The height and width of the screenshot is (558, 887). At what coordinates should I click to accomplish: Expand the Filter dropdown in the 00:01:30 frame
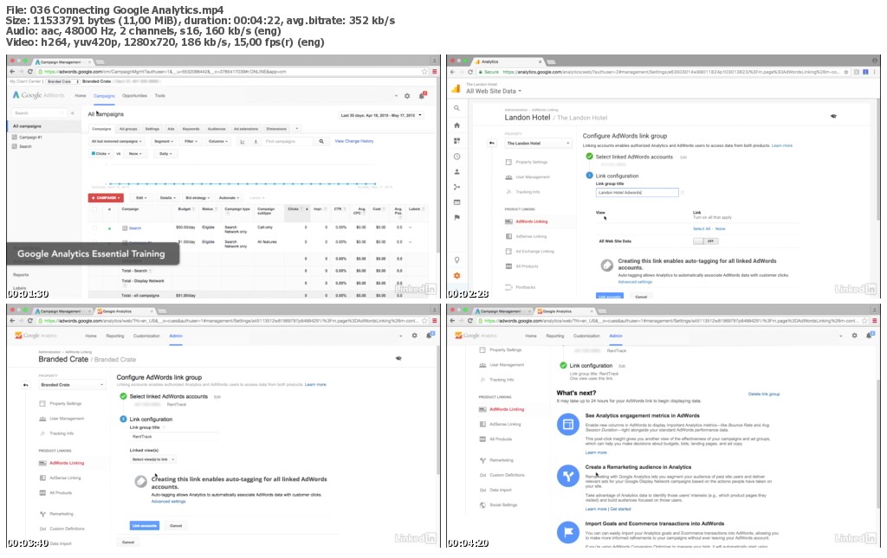[x=191, y=141]
